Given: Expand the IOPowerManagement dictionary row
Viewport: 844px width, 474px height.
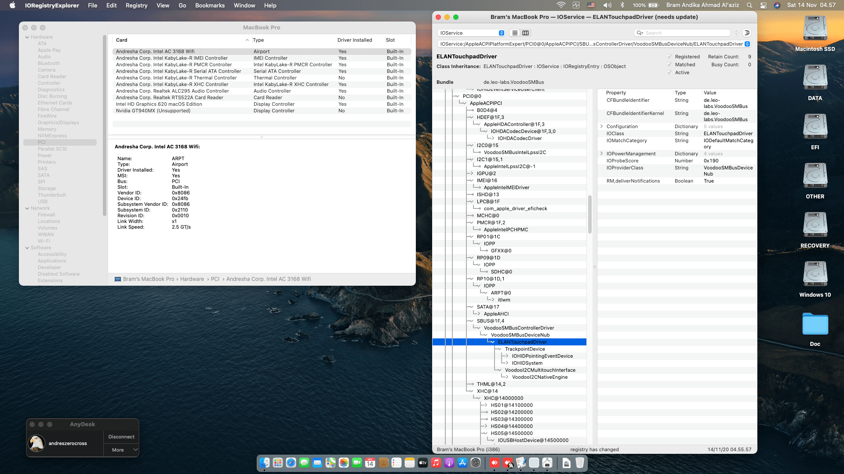Looking at the screenshot, I should (601, 154).
